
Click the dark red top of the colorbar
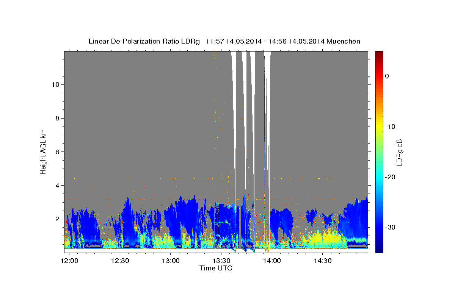tap(379, 54)
